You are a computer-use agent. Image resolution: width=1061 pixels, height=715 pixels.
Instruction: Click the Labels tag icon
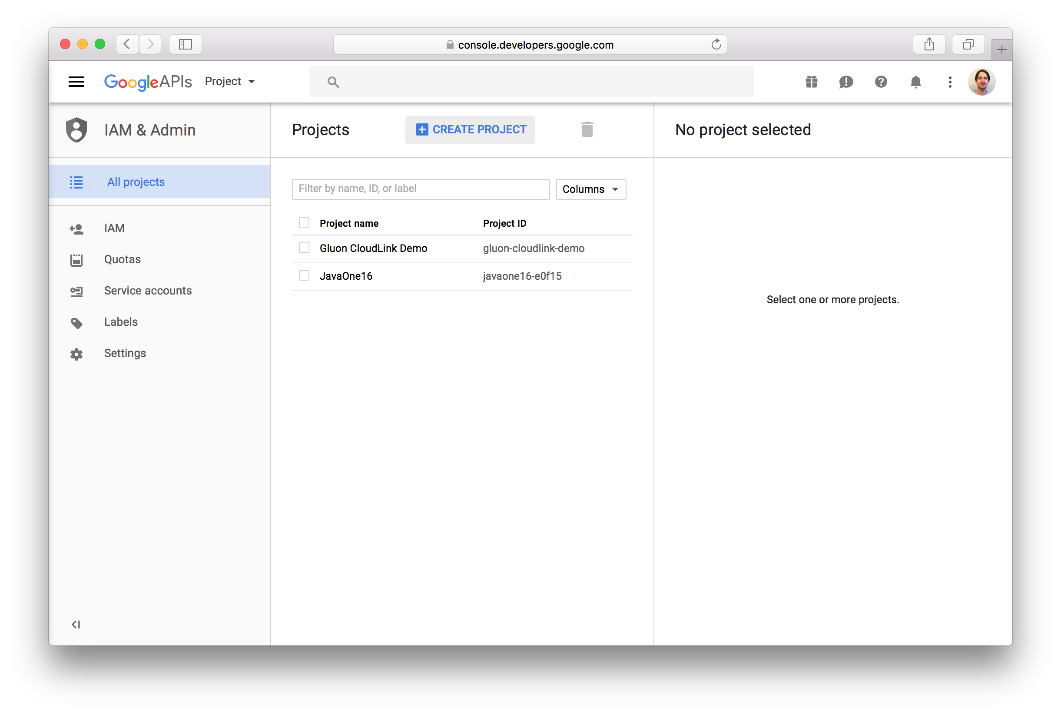[76, 323]
